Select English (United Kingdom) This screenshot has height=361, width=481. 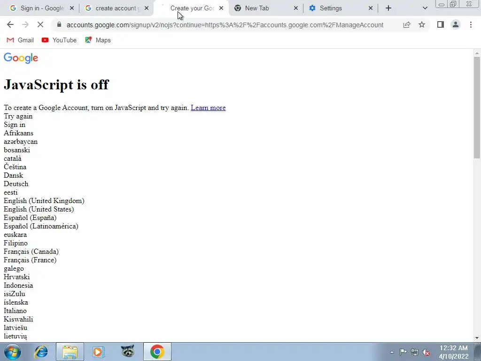[x=44, y=201]
